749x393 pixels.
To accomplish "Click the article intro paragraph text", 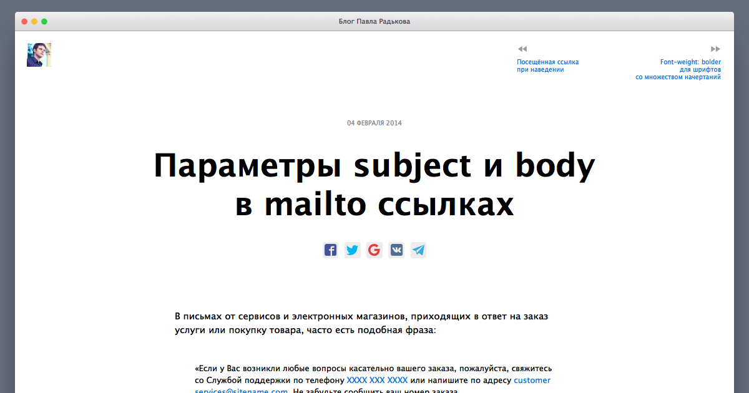I will 361,322.
